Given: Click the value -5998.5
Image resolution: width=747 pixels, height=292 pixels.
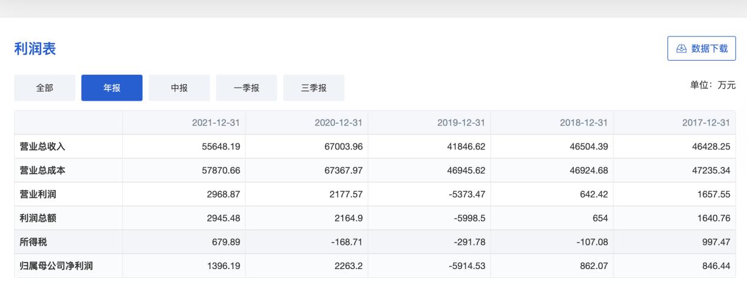Looking at the screenshot, I should tap(469, 218).
